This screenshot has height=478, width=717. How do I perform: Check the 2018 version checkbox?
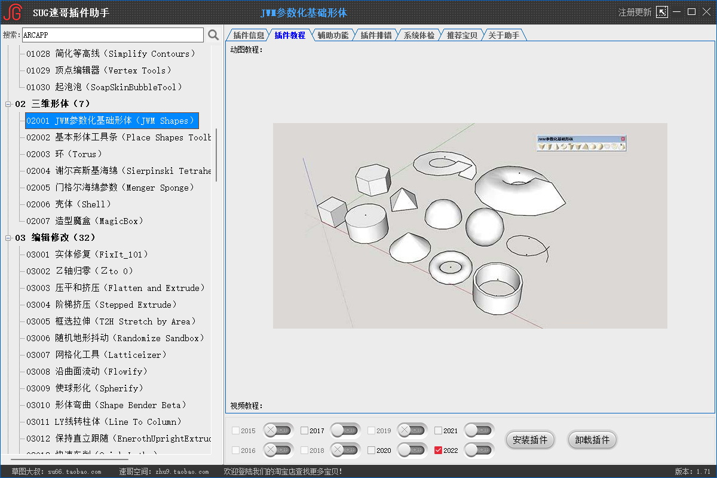pyautogui.click(x=304, y=451)
